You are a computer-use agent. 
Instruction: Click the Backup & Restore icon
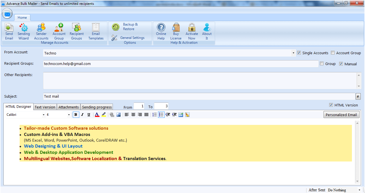coord(116,27)
